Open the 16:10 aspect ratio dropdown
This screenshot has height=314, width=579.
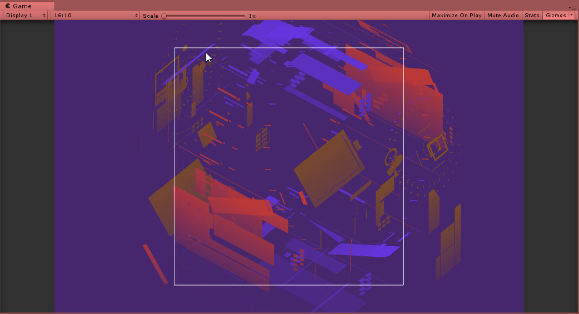[x=95, y=16]
